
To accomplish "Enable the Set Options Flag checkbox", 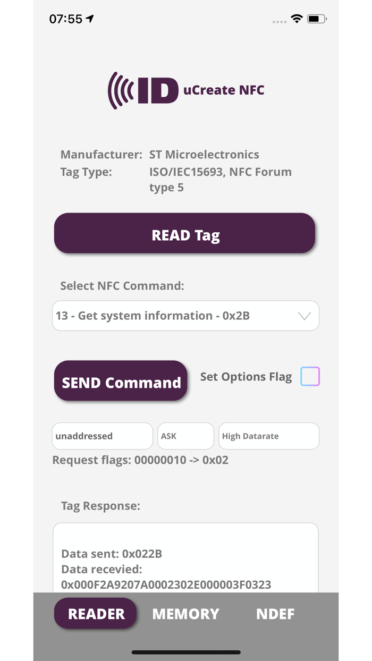I will pyautogui.click(x=310, y=376).
